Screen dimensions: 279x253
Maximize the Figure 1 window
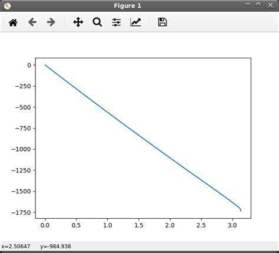click(258, 4)
